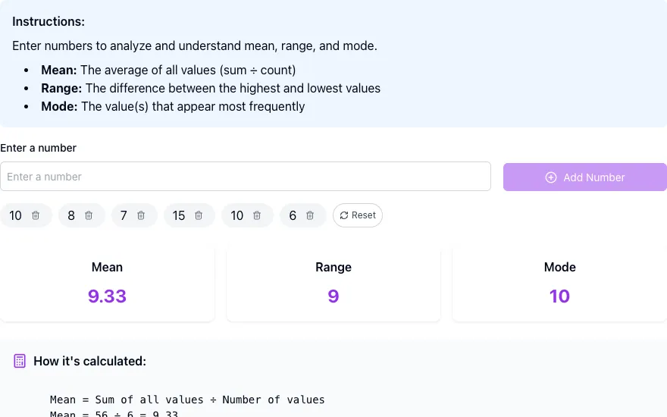The width and height of the screenshot is (667, 417).
Task: Remove the number 8 via trash icon
Action: (89, 216)
